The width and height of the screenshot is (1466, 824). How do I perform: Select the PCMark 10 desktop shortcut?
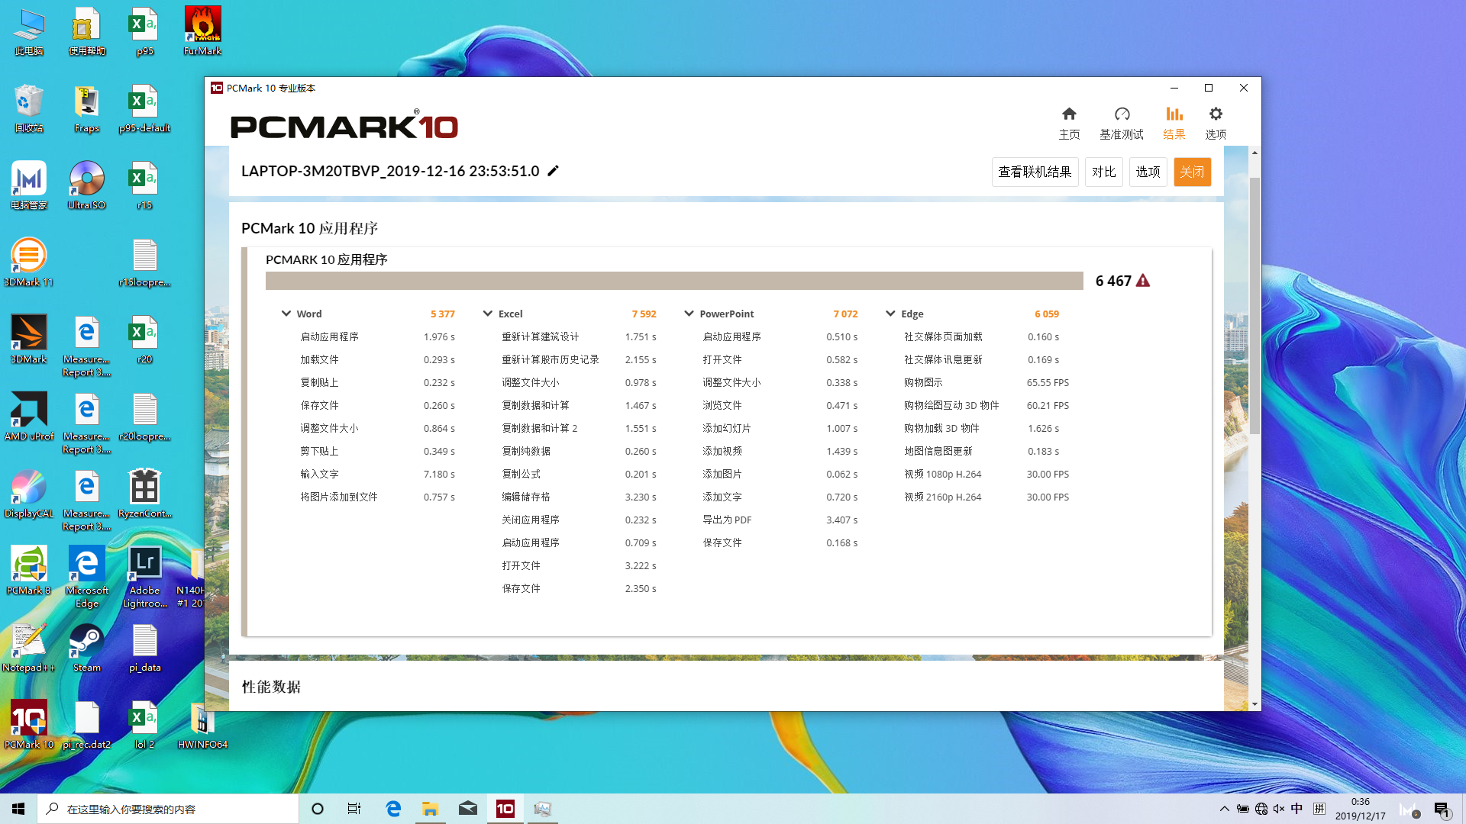[29, 726]
